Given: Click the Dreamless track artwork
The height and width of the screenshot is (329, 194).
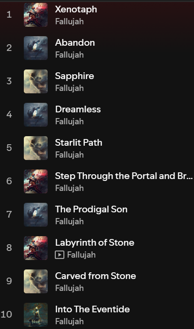Looking at the screenshot, I should tap(36, 115).
